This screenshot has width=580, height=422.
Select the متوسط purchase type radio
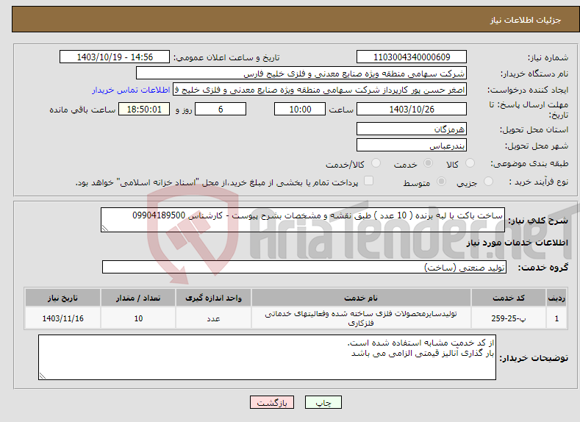click(441, 182)
